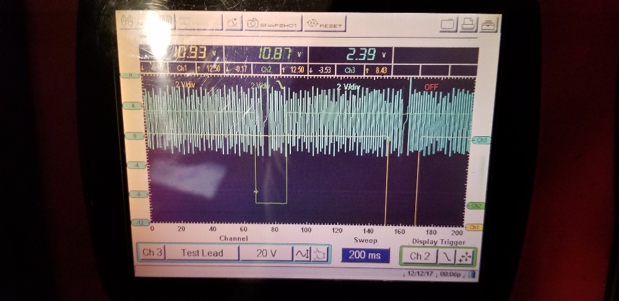The width and height of the screenshot is (619, 301).
Task: Expand the 20 V scale dropdown
Action: click(266, 253)
